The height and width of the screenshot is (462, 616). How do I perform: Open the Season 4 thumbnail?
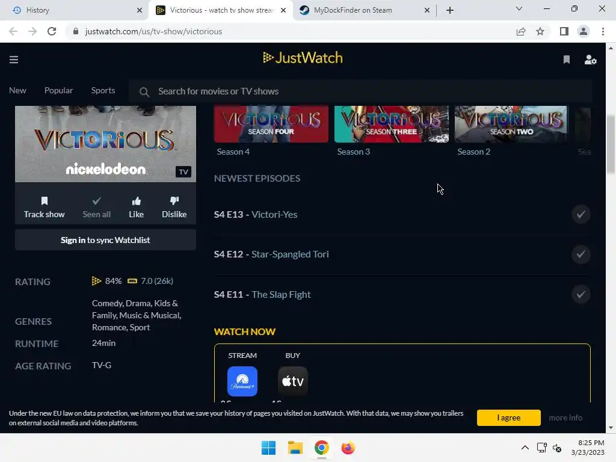[x=271, y=124]
